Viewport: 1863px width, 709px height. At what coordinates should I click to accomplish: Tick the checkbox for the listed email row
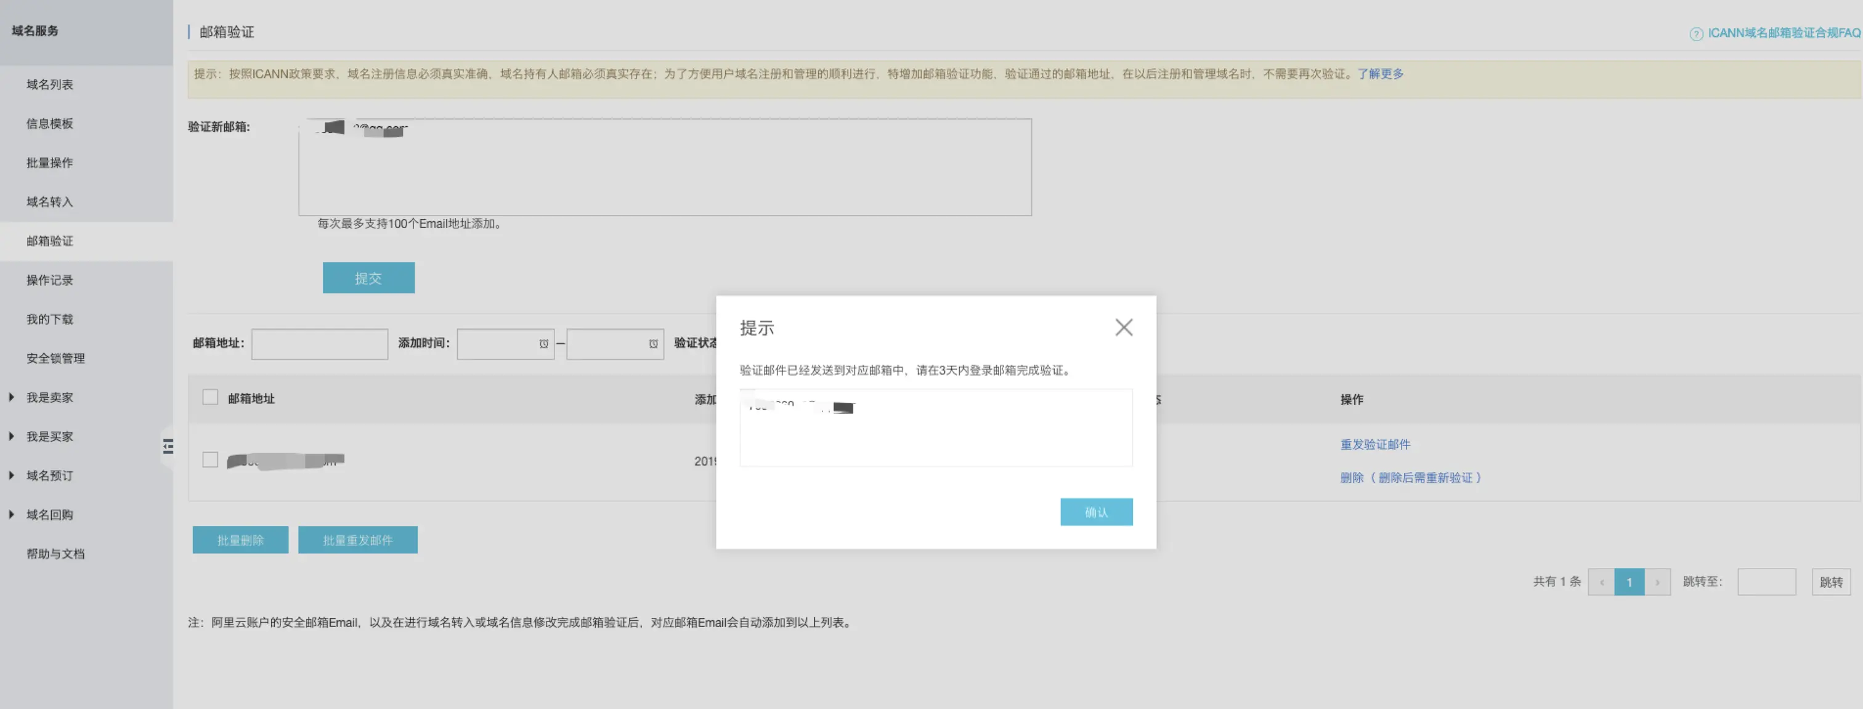(211, 460)
